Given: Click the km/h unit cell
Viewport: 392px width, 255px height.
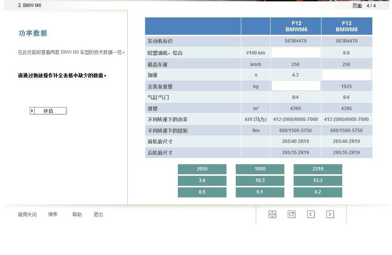Looking at the screenshot, I should [x=255, y=65].
